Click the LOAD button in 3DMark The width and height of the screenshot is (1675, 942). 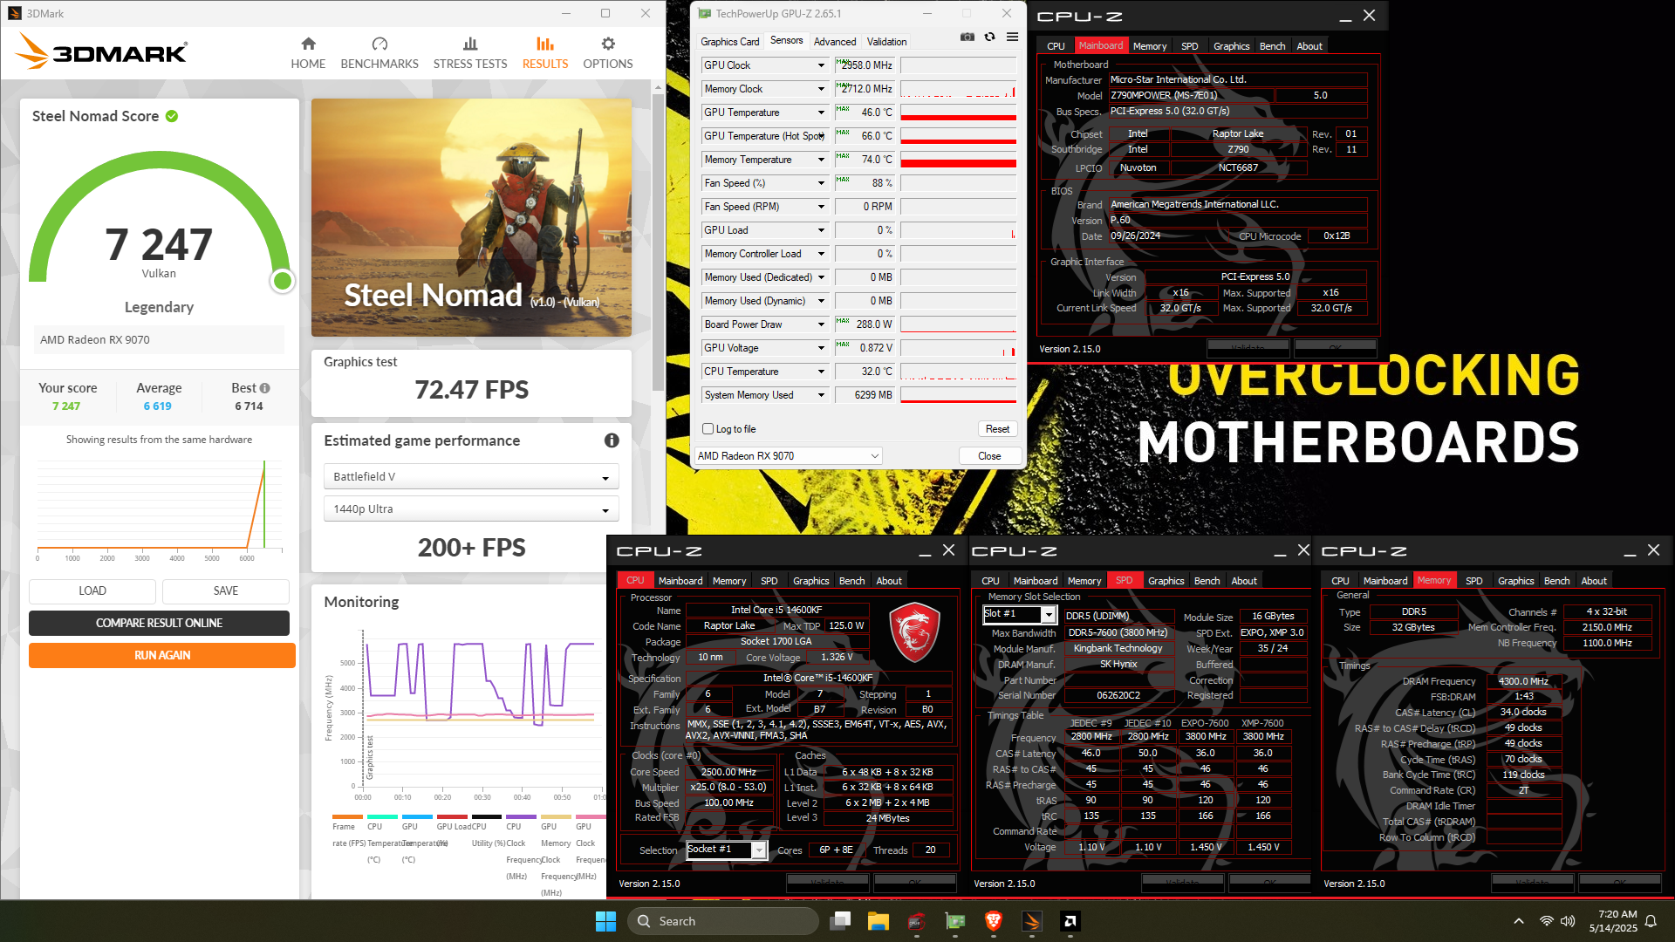92,591
